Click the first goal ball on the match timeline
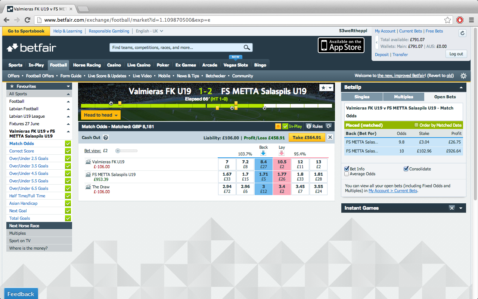 point(111,103)
